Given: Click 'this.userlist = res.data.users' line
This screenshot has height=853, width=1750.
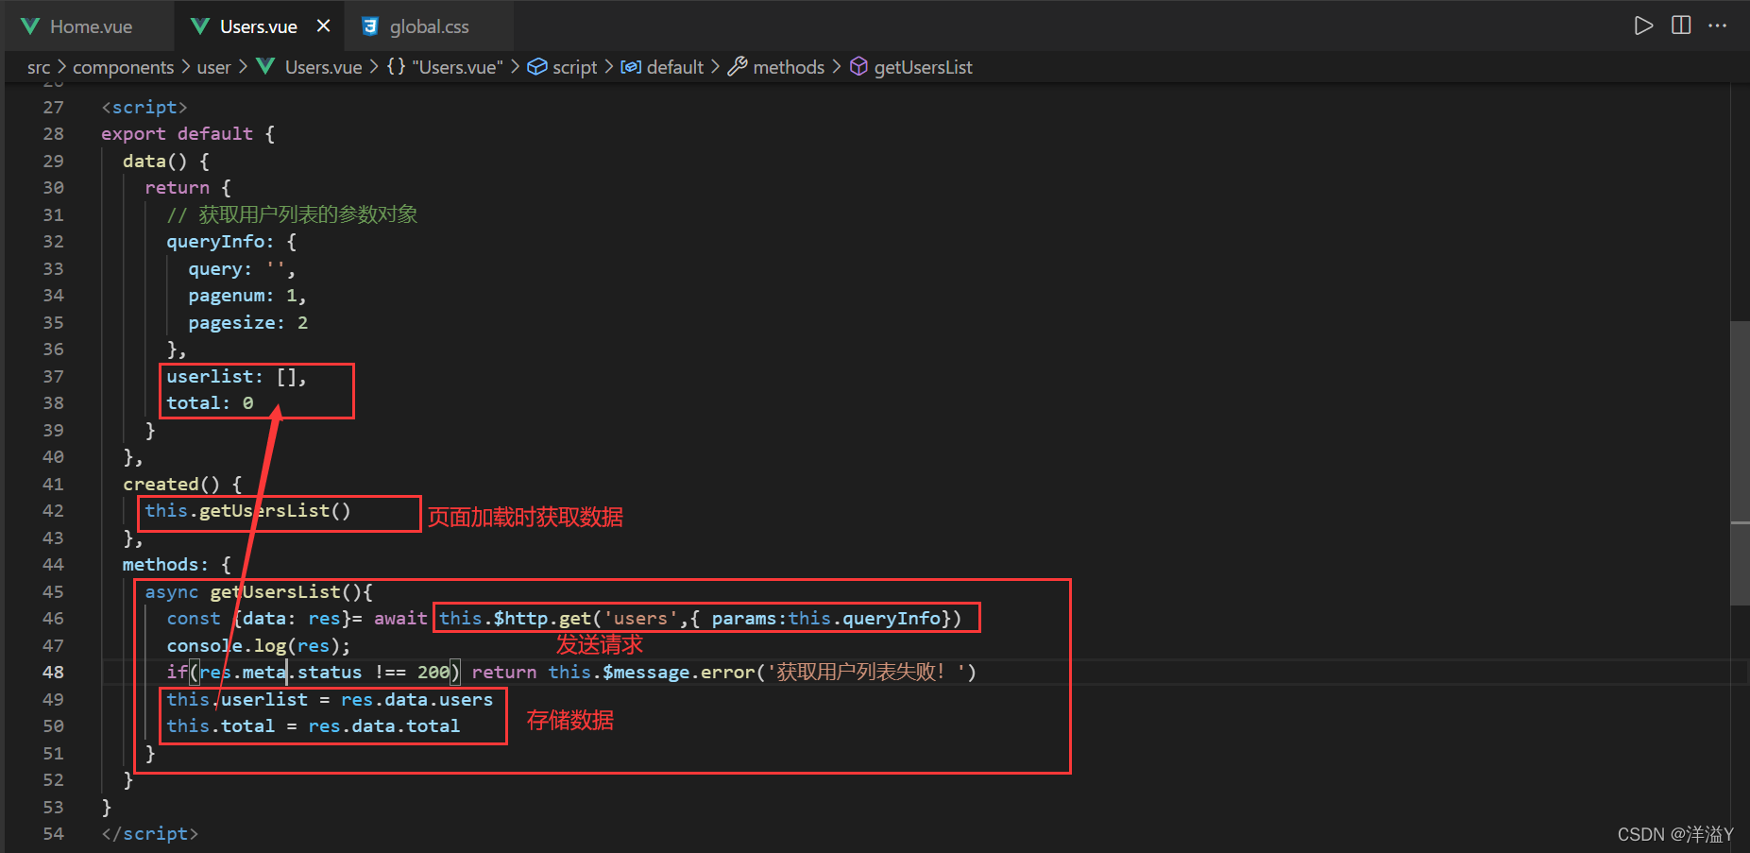Looking at the screenshot, I should 330,699.
